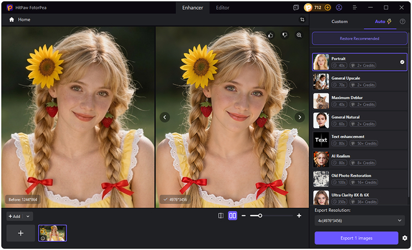Select the AI Realism model
Image resolution: width=412 pixels, height=250 pixels.
point(359,159)
